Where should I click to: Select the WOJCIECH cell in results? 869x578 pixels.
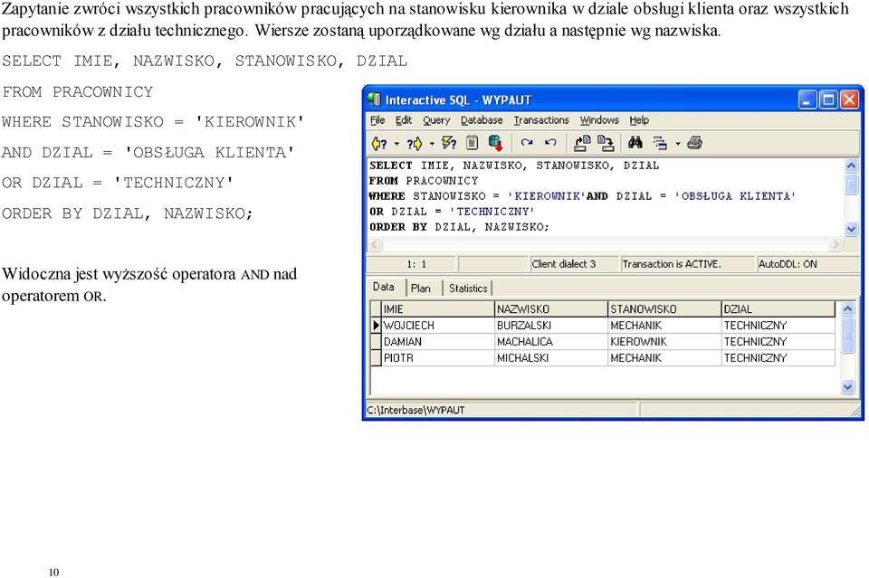pyautogui.click(x=438, y=326)
